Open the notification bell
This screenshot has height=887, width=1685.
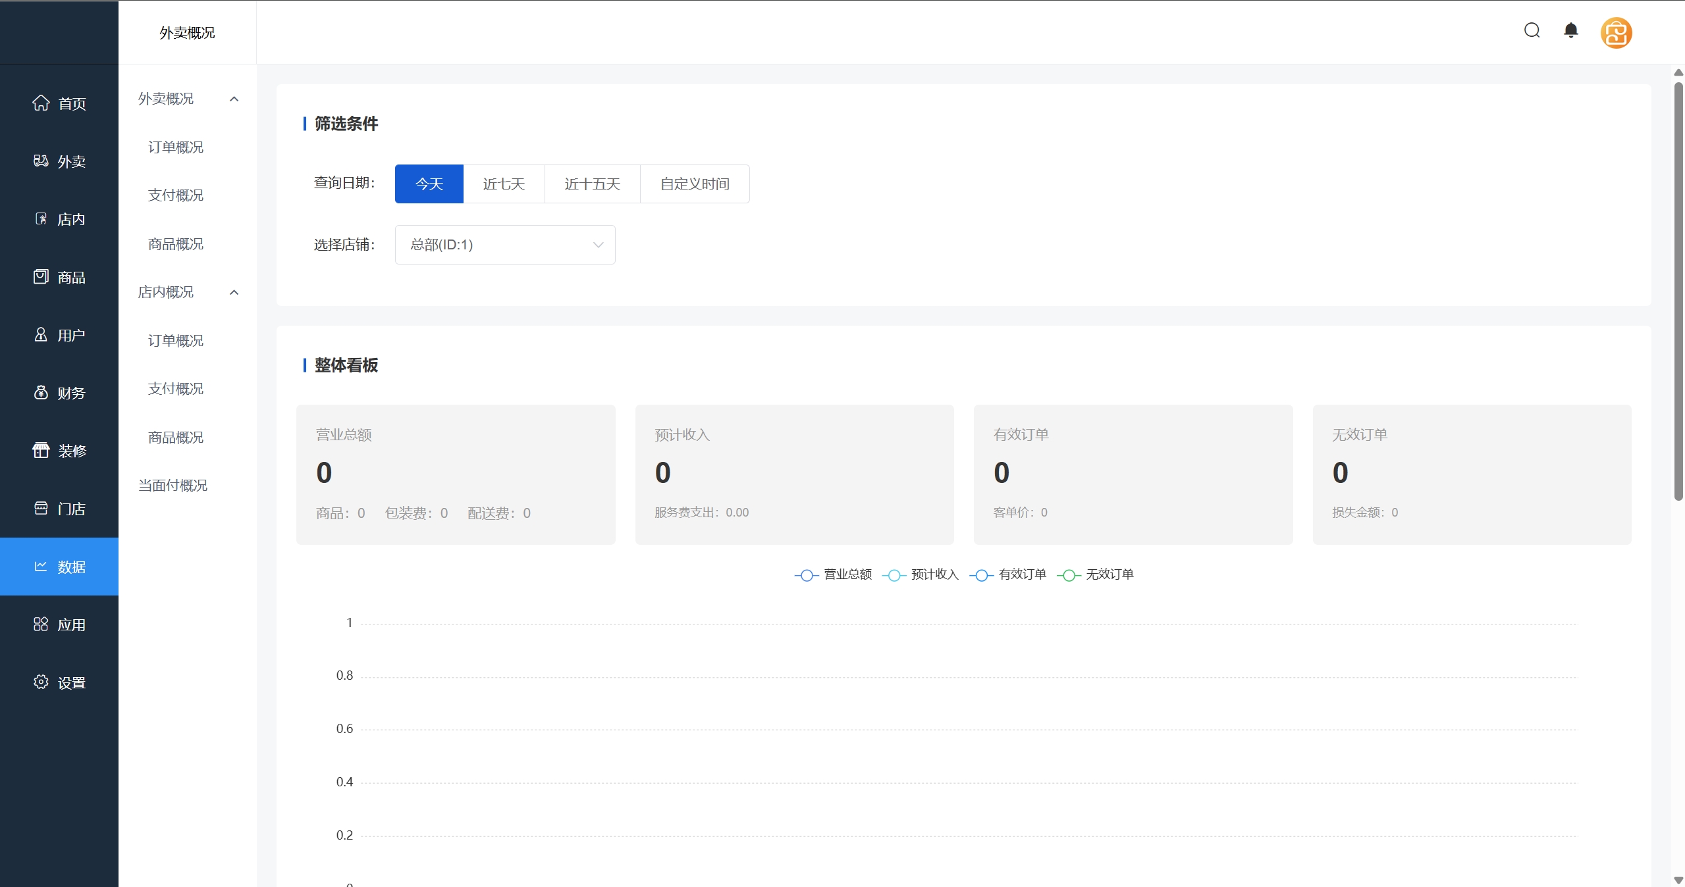pos(1570,31)
